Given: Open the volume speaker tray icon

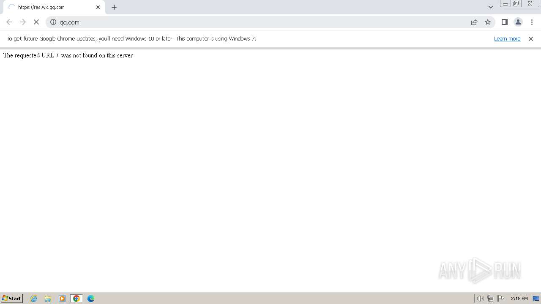Looking at the screenshot, I should [x=480, y=299].
